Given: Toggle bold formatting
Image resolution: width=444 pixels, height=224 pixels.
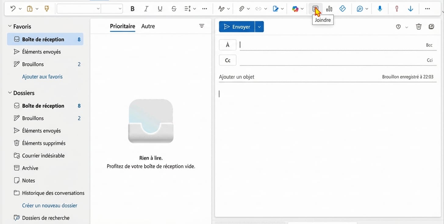Looking at the screenshot, I should (132, 9).
